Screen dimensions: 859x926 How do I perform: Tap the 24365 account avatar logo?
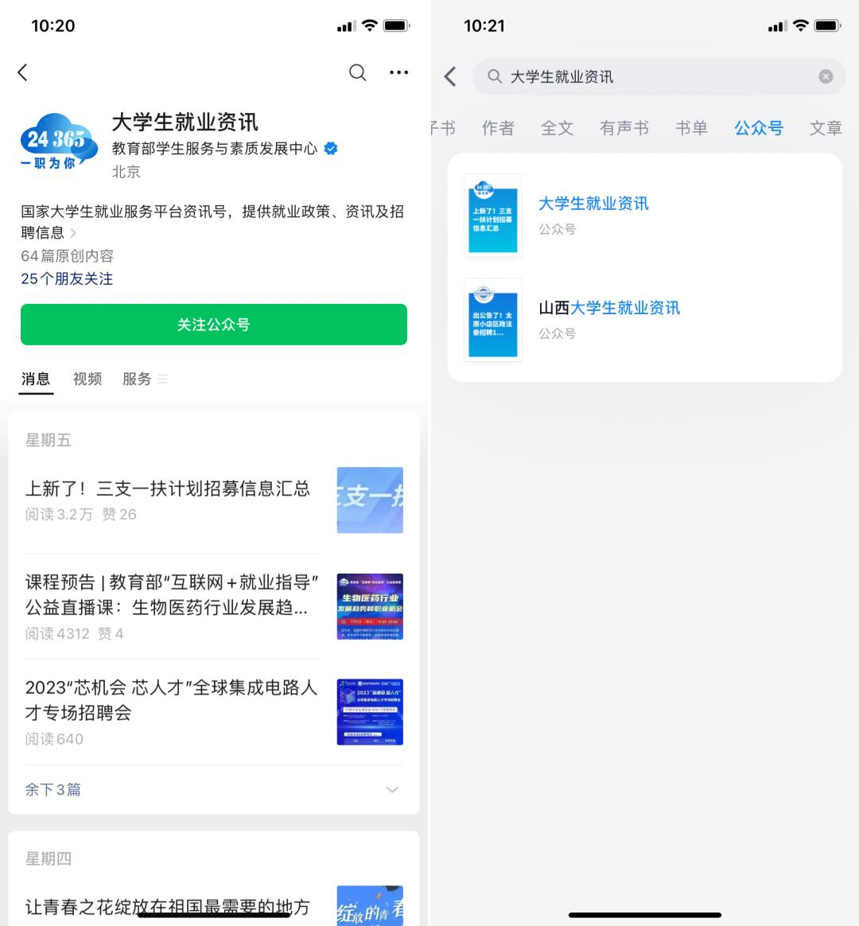[x=58, y=142]
